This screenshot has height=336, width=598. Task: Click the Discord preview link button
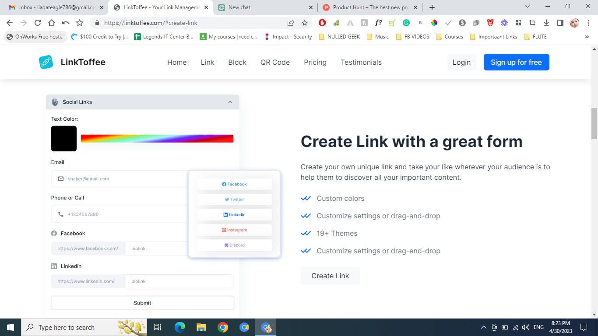tap(235, 245)
